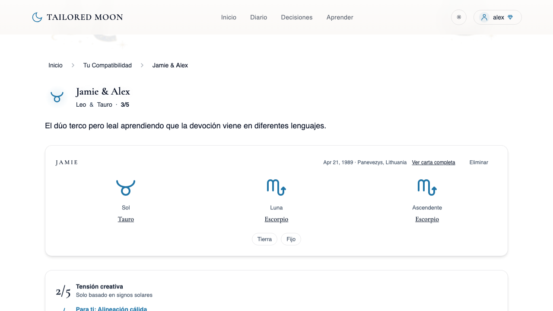This screenshot has height=311, width=553.
Task: Click the Scorpio Luna sign symbol
Action: point(276,187)
